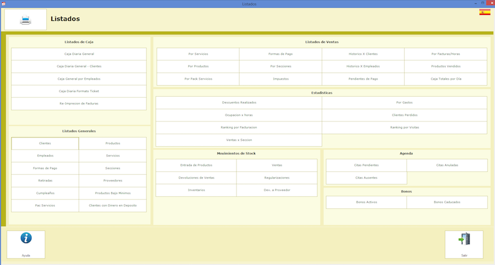Select sales listing Por Servicios
This screenshot has width=495, height=265.
[x=198, y=54]
